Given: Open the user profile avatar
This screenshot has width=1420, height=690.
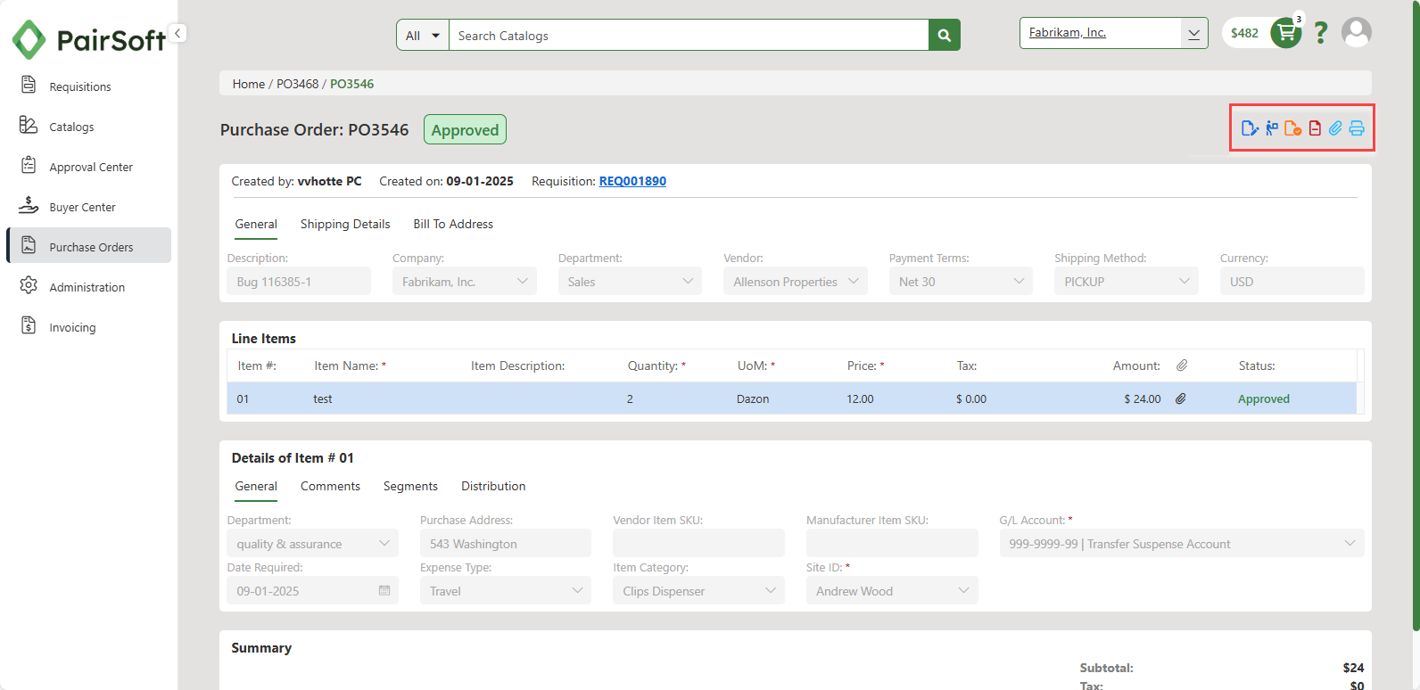Looking at the screenshot, I should [1357, 33].
